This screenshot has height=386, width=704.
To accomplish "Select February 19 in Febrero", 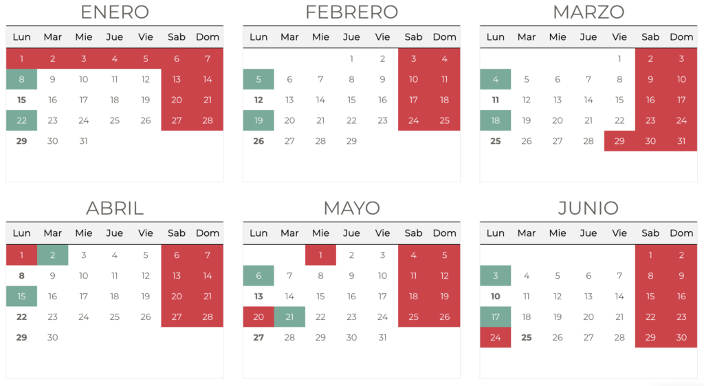I will [x=258, y=120].
